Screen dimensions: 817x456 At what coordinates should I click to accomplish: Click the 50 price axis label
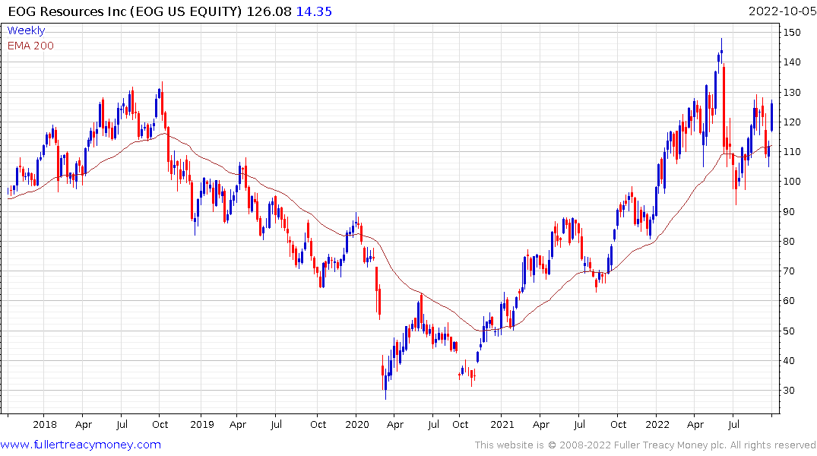[789, 331]
